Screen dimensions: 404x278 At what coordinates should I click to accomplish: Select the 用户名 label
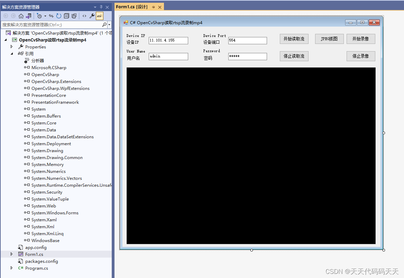(133, 58)
